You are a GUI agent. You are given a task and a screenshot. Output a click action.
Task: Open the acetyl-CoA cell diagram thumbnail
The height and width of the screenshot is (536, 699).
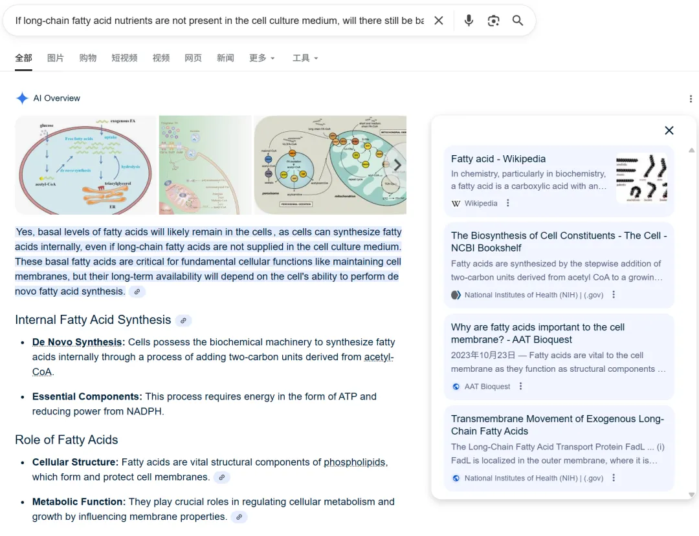click(x=85, y=165)
